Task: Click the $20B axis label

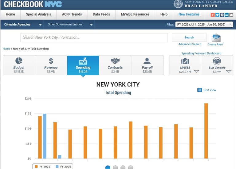Action: click(28, 99)
